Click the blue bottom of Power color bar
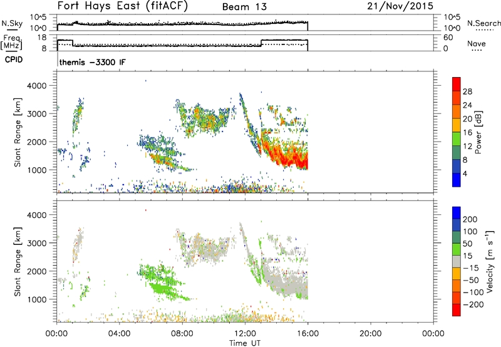The height and width of the screenshot is (347, 501). click(x=457, y=180)
